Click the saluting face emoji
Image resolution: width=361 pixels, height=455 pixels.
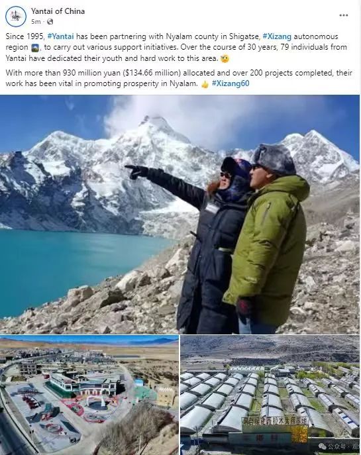coord(225,59)
